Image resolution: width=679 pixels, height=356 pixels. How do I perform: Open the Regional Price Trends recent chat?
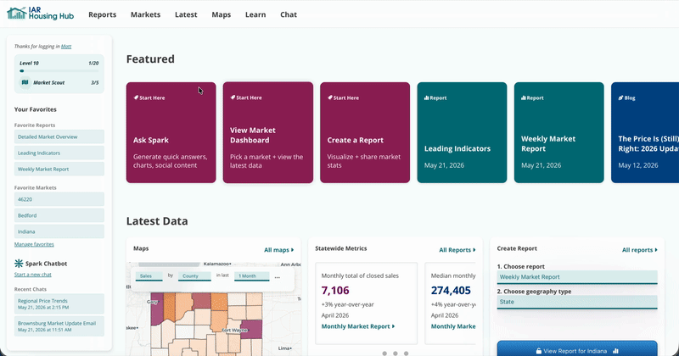(59, 303)
